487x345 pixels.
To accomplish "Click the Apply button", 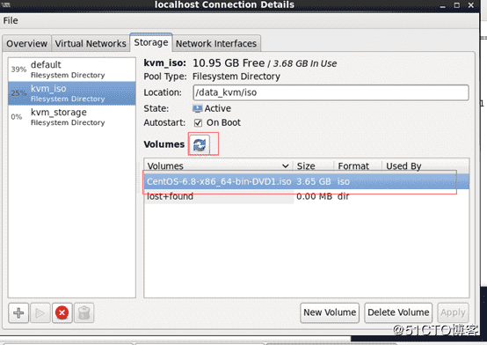I will pos(453,312).
